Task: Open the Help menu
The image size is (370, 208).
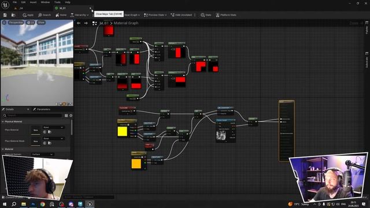Action: click(x=68, y=2)
